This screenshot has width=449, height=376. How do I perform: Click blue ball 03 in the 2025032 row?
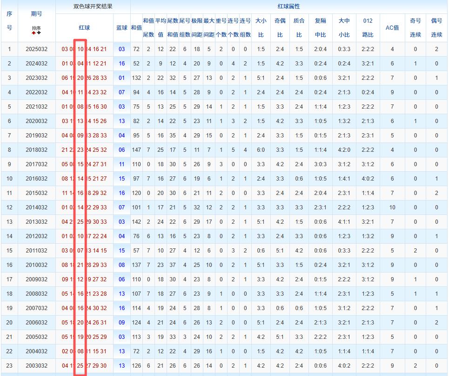(x=122, y=49)
